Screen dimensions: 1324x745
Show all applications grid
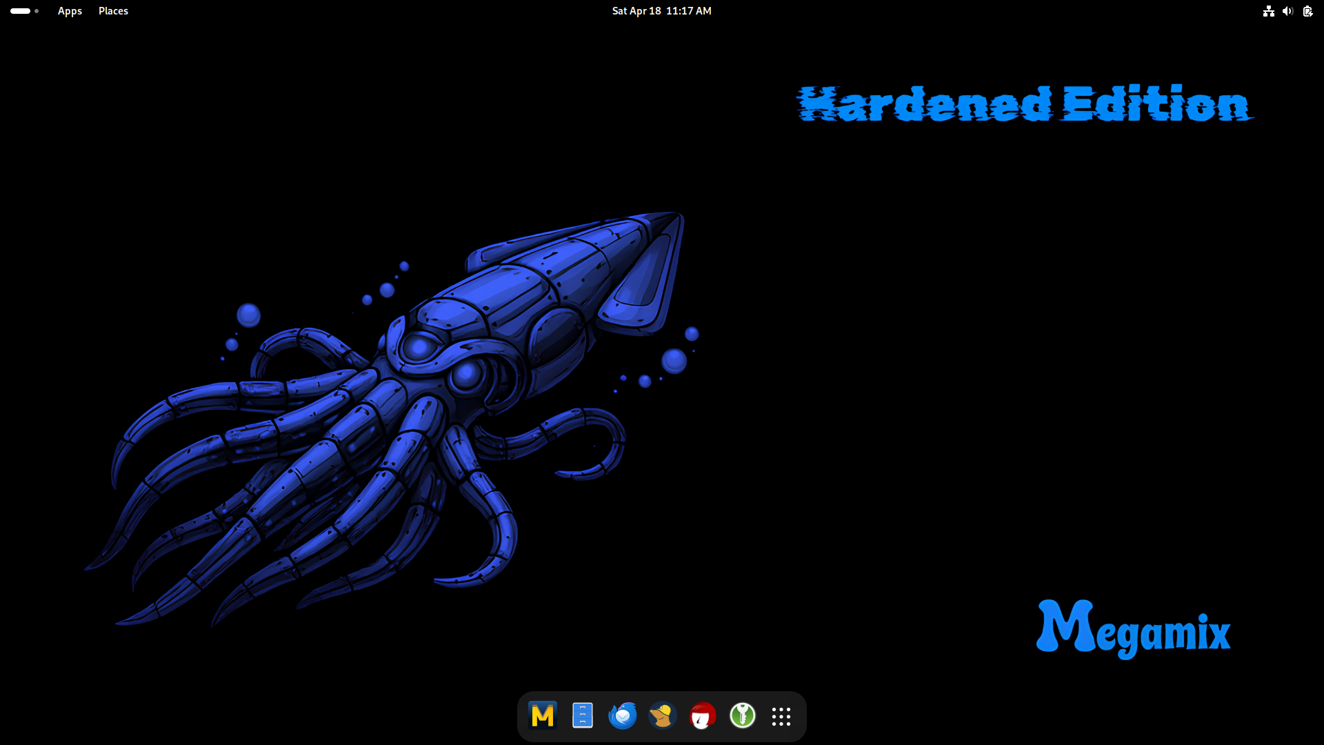pyautogui.click(x=781, y=717)
